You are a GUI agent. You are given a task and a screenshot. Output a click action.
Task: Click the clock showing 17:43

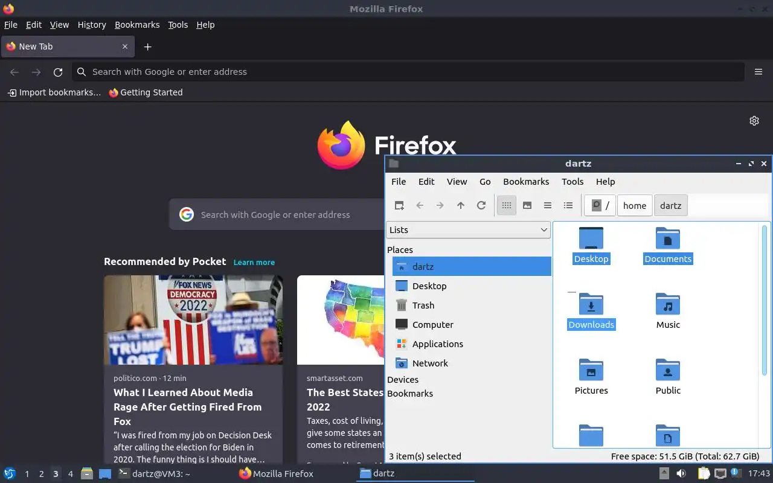(759, 473)
